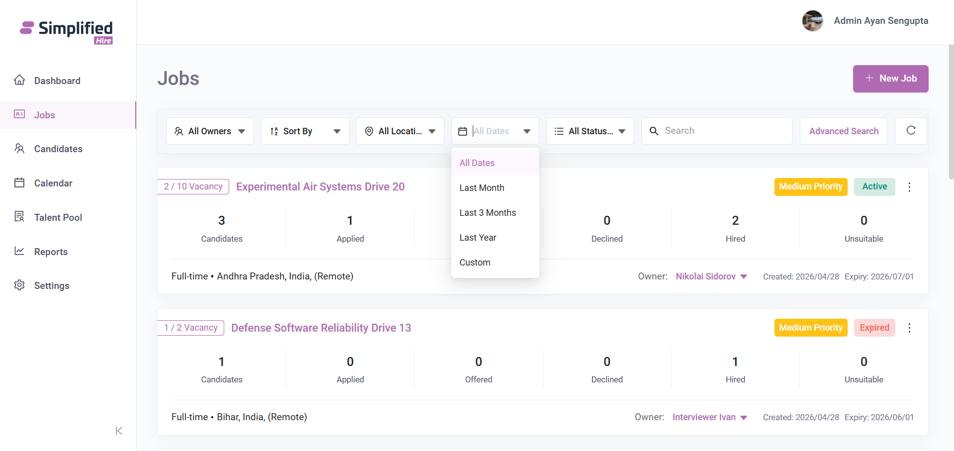Click the Calendar icon in sidebar
Screen dimensions: 954x451
tap(19, 182)
